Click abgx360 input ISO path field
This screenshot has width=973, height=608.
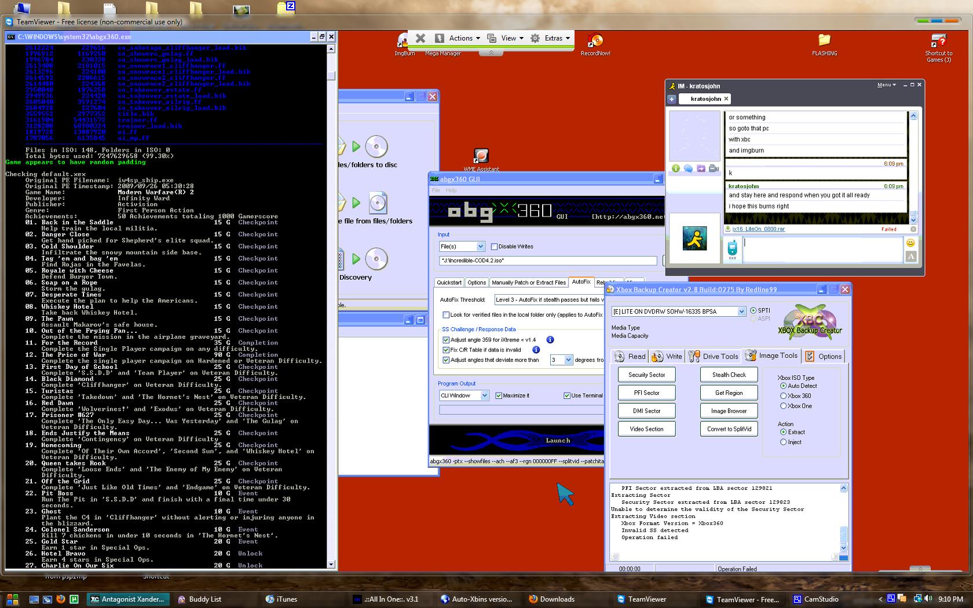click(548, 261)
